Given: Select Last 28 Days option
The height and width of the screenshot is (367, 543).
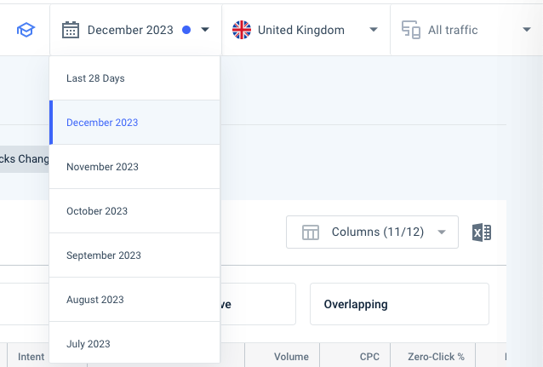Looking at the screenshot, I should 134,78.
